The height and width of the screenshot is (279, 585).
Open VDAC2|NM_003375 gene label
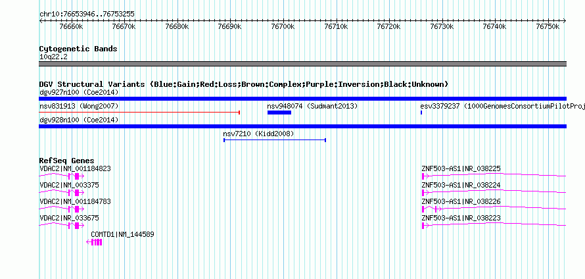click(x=69, y=186)
